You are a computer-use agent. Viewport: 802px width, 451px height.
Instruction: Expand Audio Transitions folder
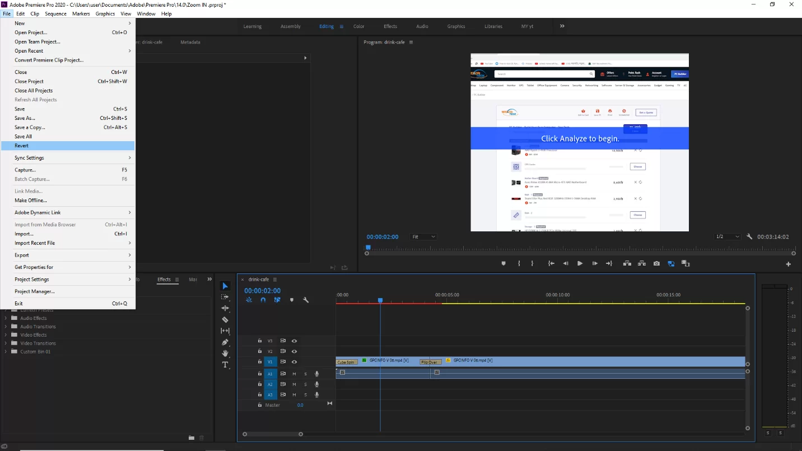click(x=6, y=327)
